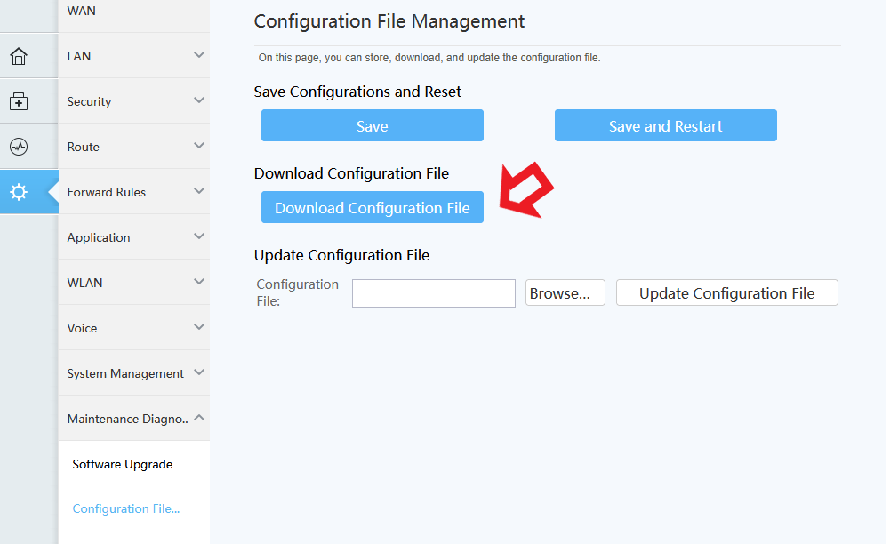Expand the Security section chevron

(199, 101)
